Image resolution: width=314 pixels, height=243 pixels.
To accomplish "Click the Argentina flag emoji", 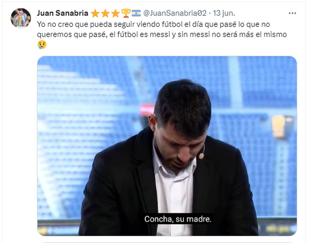I will tap(136, 13).
